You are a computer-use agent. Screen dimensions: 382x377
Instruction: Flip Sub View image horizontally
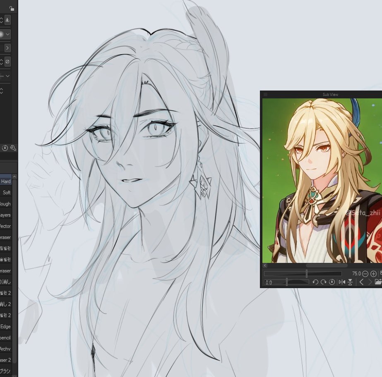(342, 282)
